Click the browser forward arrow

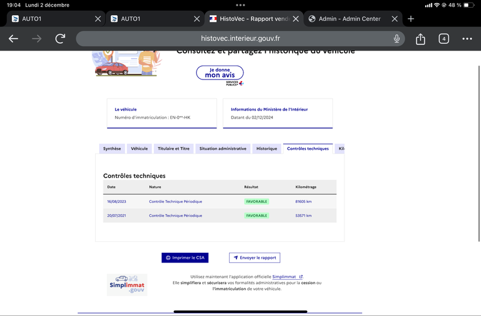coord(37,39)
